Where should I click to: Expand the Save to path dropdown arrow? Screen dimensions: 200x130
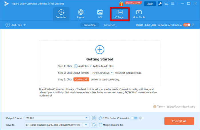[86, 125]
